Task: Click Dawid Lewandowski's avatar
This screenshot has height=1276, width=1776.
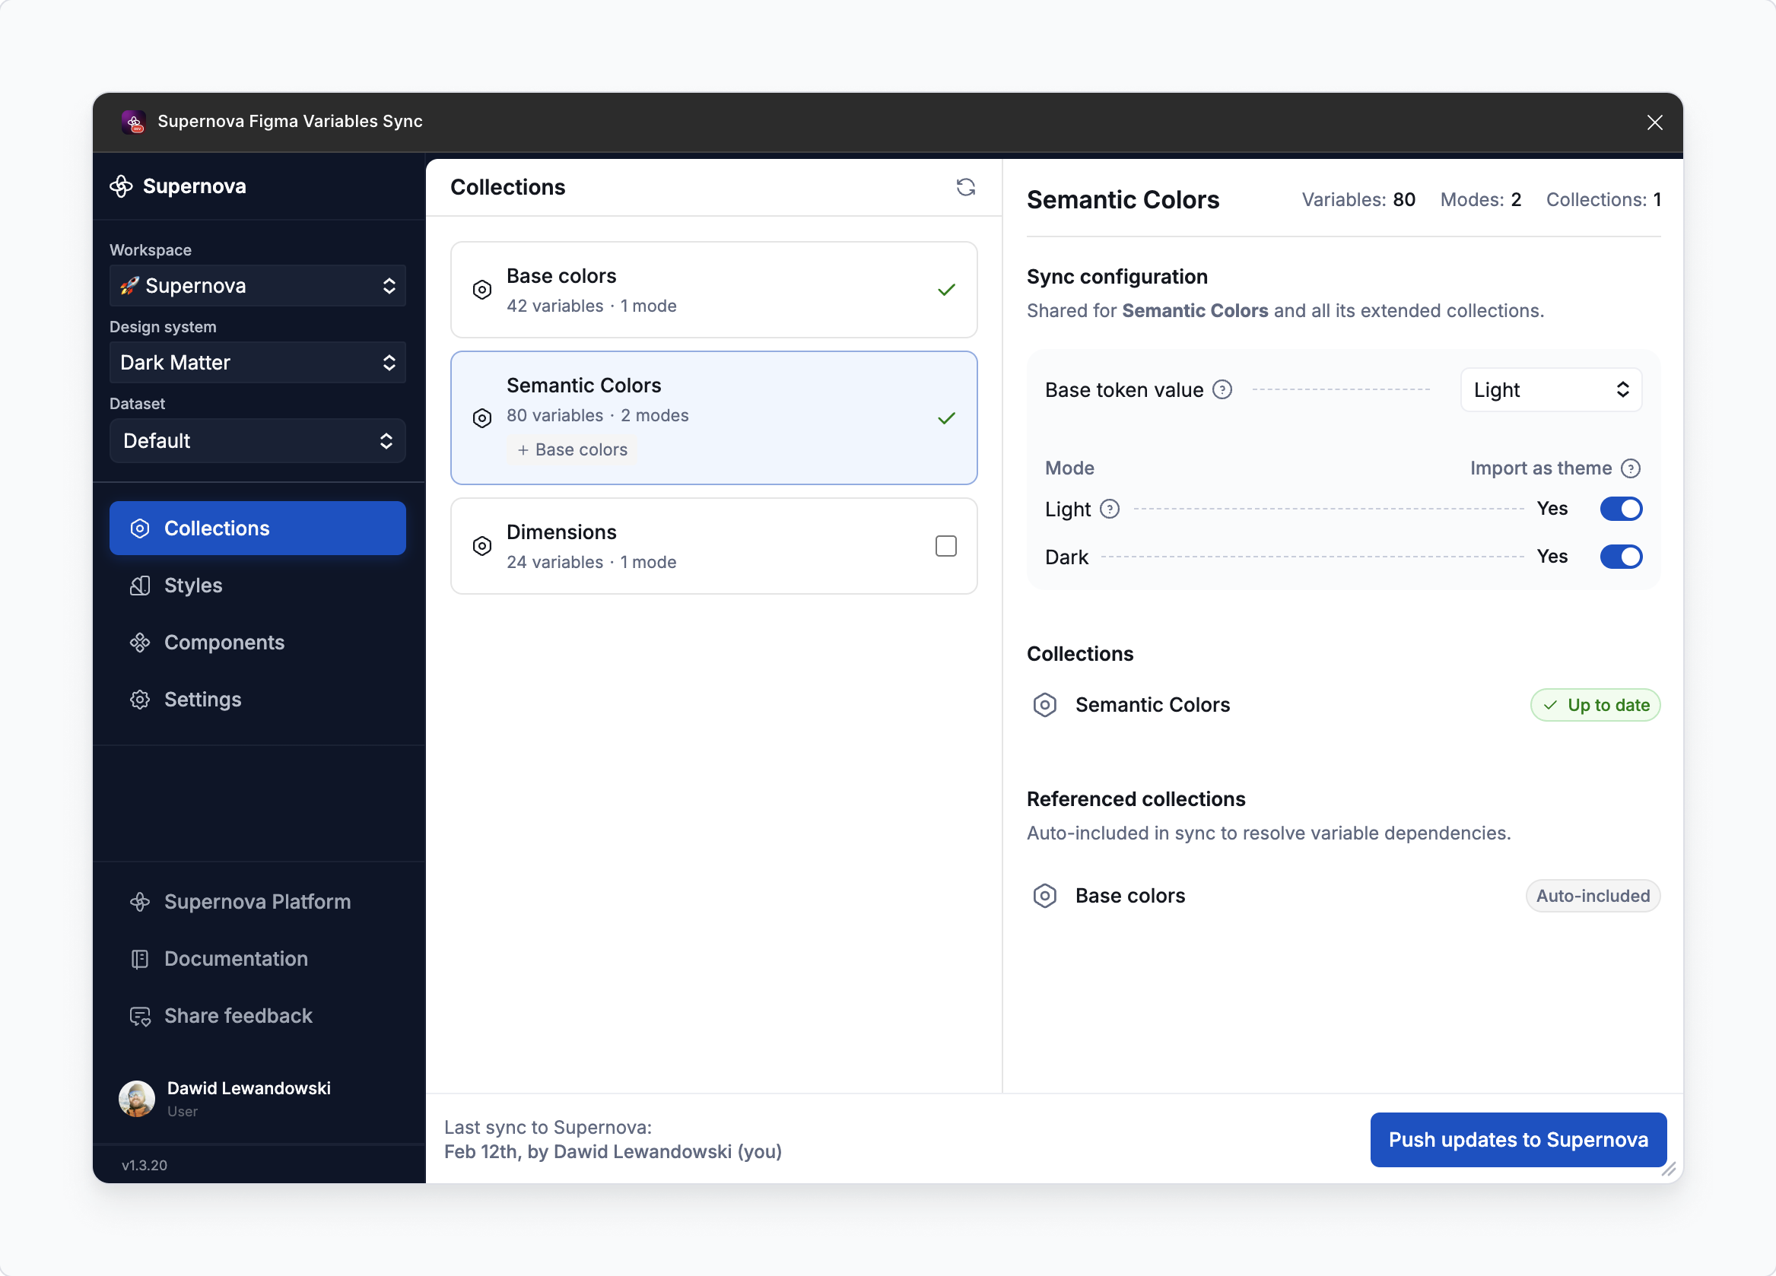Action: click(x=137, y=1098)
